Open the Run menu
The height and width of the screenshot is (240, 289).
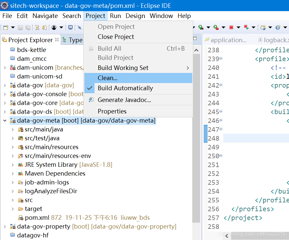tap(115, 16)
